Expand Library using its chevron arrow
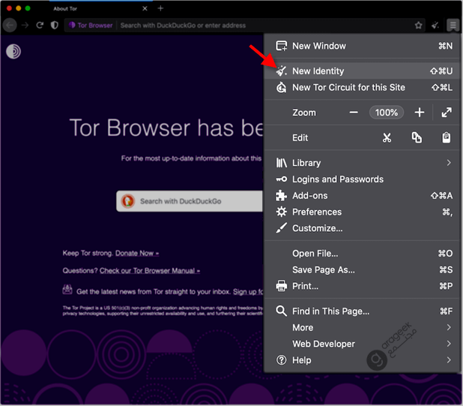The image size is (463, 406). tap(449, 163)
